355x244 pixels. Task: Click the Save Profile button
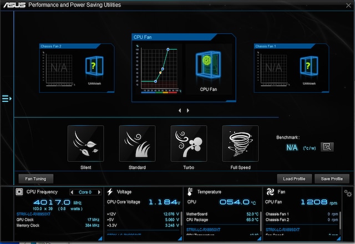[x=332, y=179]
